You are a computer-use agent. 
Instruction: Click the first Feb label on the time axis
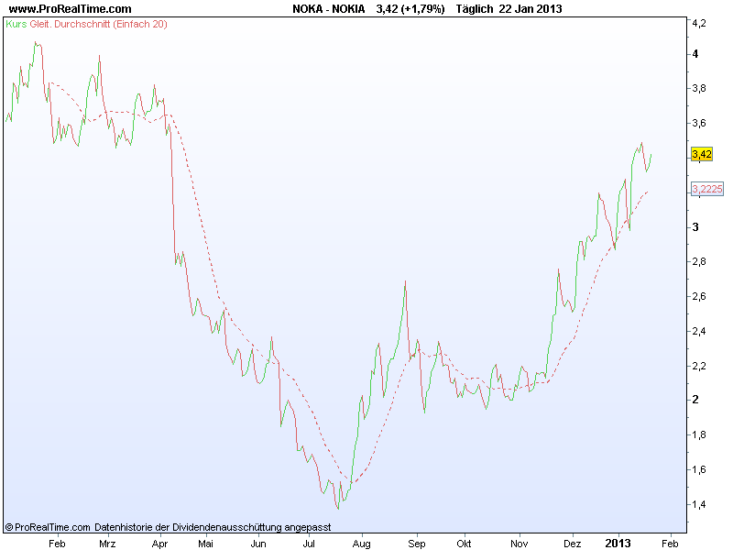tap(57, 544)
